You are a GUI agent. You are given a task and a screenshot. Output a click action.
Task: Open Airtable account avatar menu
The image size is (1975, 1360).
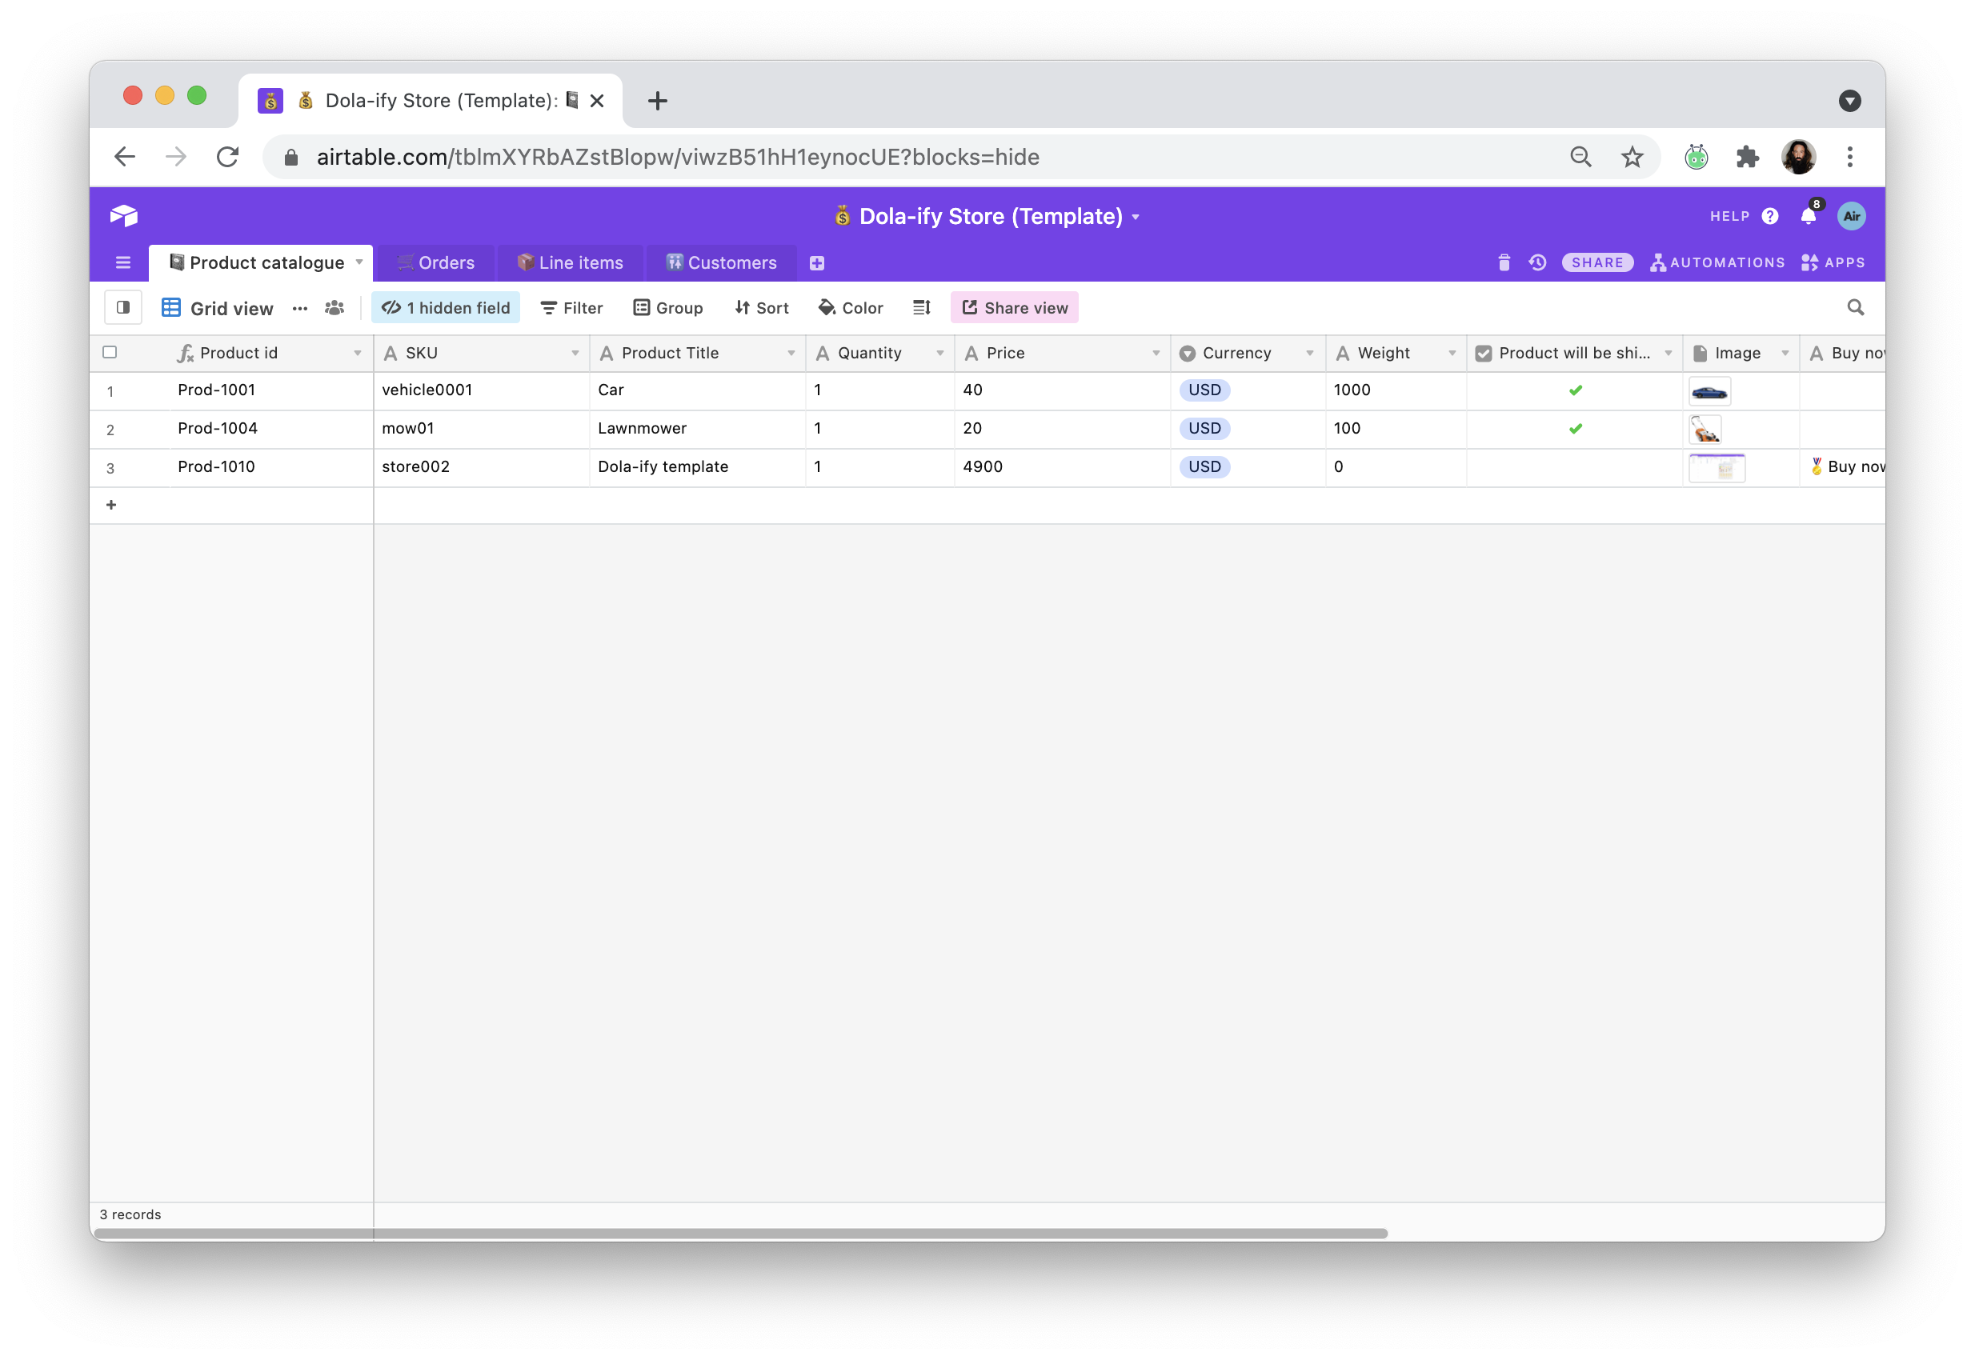click(1850, 217)
